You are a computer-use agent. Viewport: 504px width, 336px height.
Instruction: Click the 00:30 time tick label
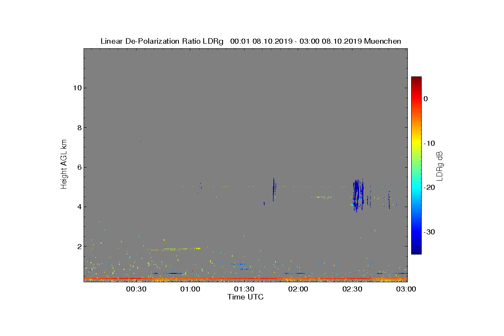[136, 289]
